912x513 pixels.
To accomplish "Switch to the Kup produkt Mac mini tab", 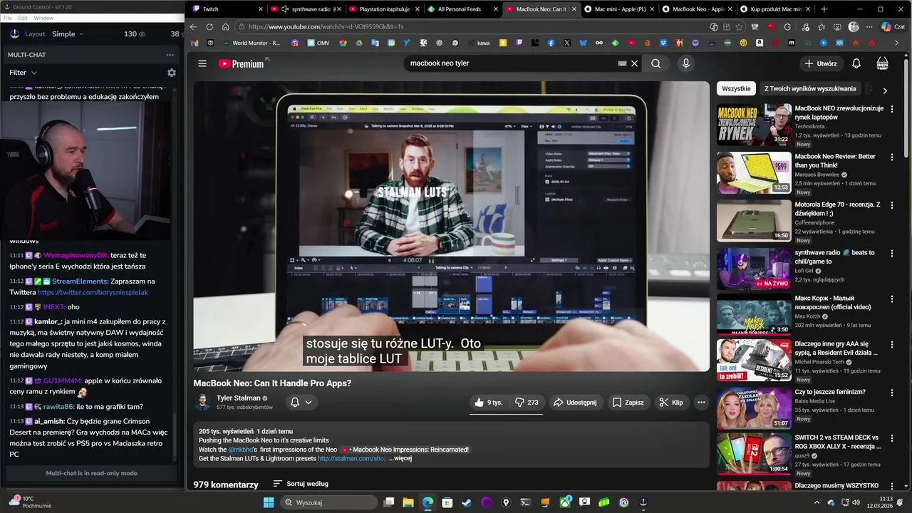I will (x=775, y=9).
